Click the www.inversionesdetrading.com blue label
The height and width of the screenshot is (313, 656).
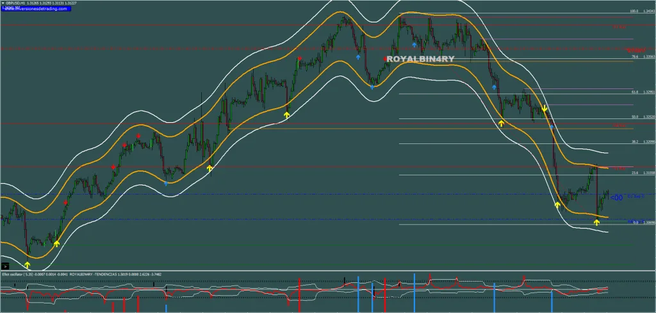36,9
